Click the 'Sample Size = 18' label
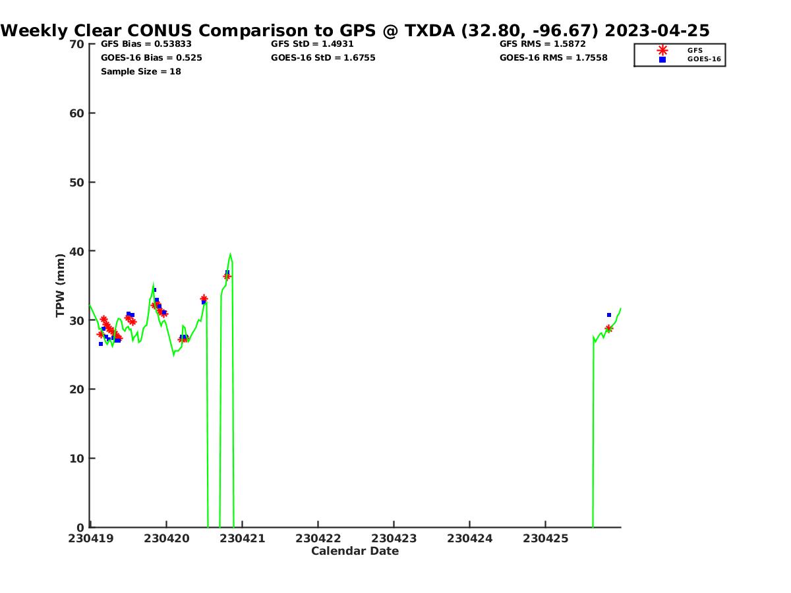This screenshot has height=593, width=791. point(141,71)
